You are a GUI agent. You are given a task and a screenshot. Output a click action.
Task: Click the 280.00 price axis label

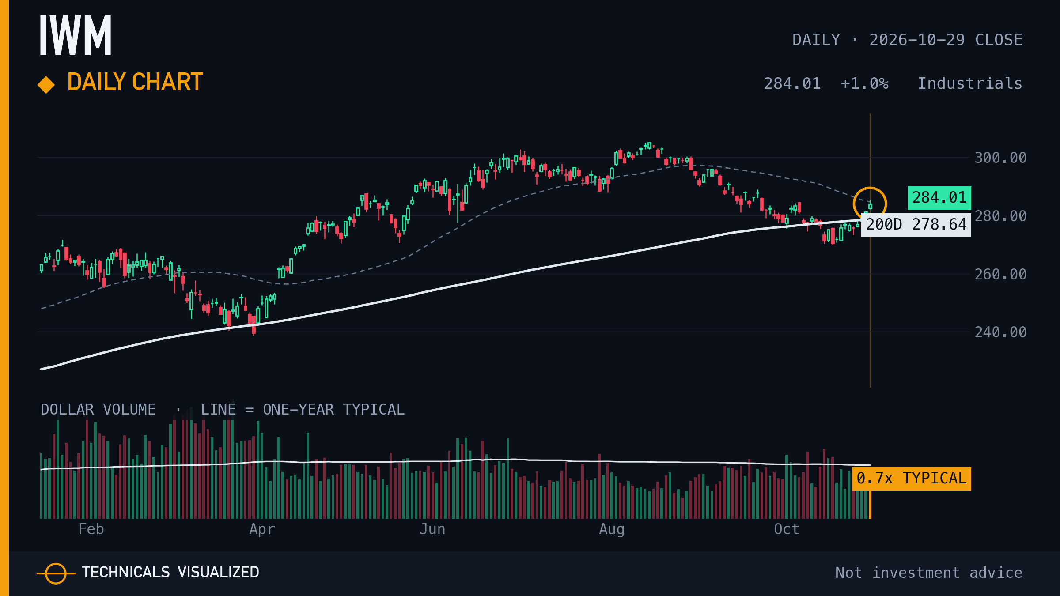pos(1000,216)
